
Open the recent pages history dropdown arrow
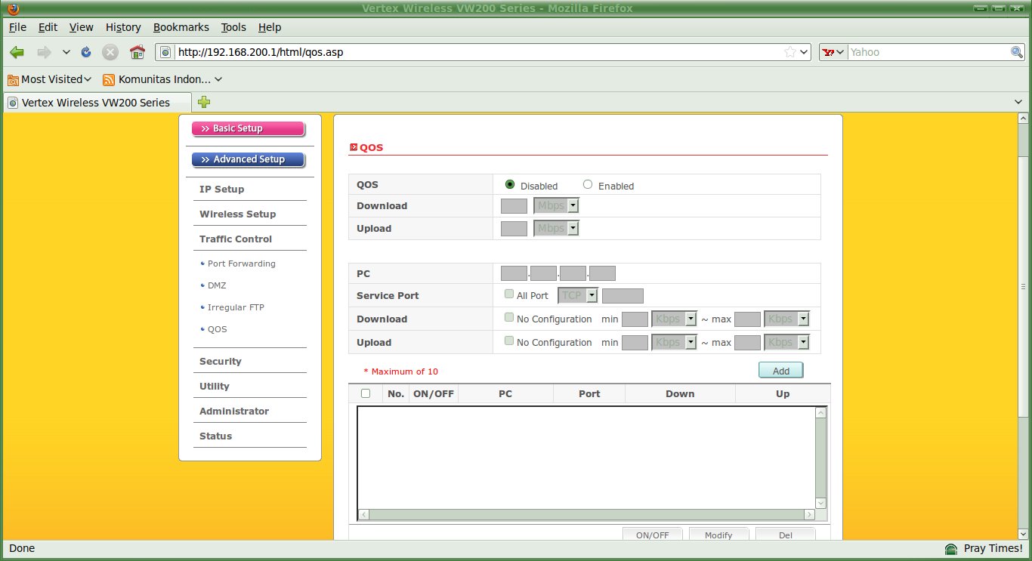[x=66, y=52]
